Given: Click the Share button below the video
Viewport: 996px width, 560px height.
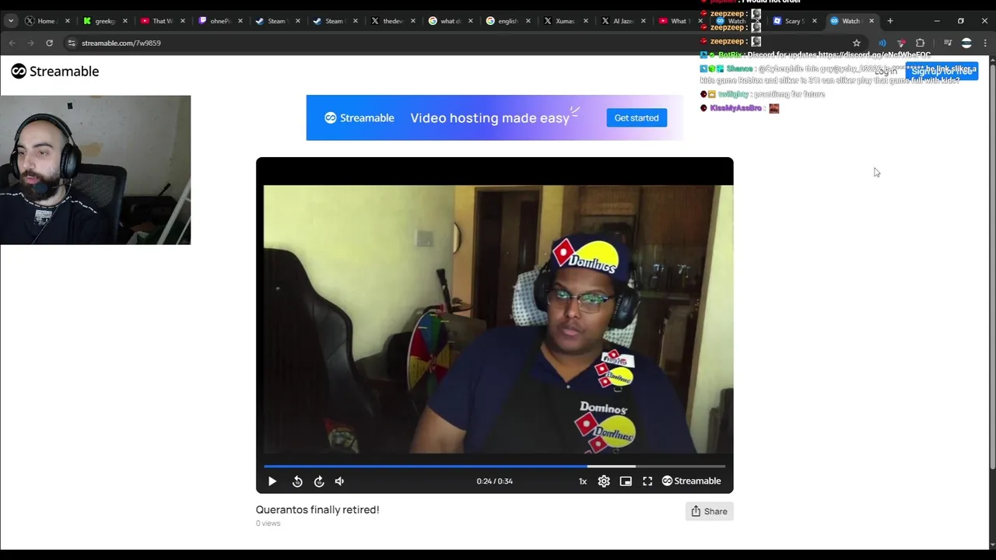Looking at the screenshot, I should pos(709,511).
